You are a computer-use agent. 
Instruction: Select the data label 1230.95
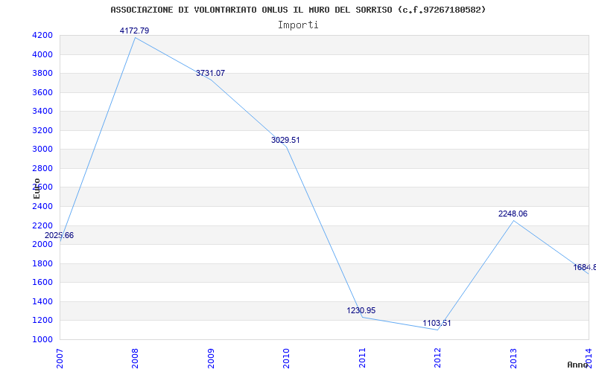pos(361,310)
